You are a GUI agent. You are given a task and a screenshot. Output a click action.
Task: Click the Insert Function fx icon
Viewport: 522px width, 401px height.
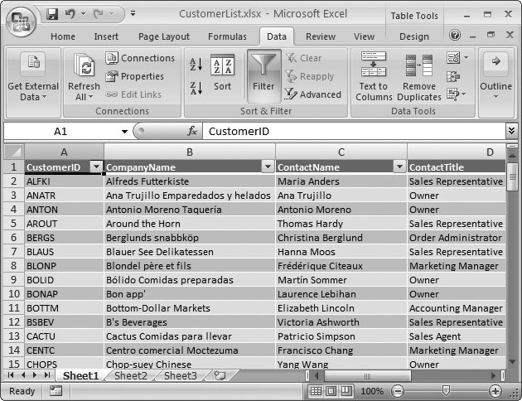point(191,132)
